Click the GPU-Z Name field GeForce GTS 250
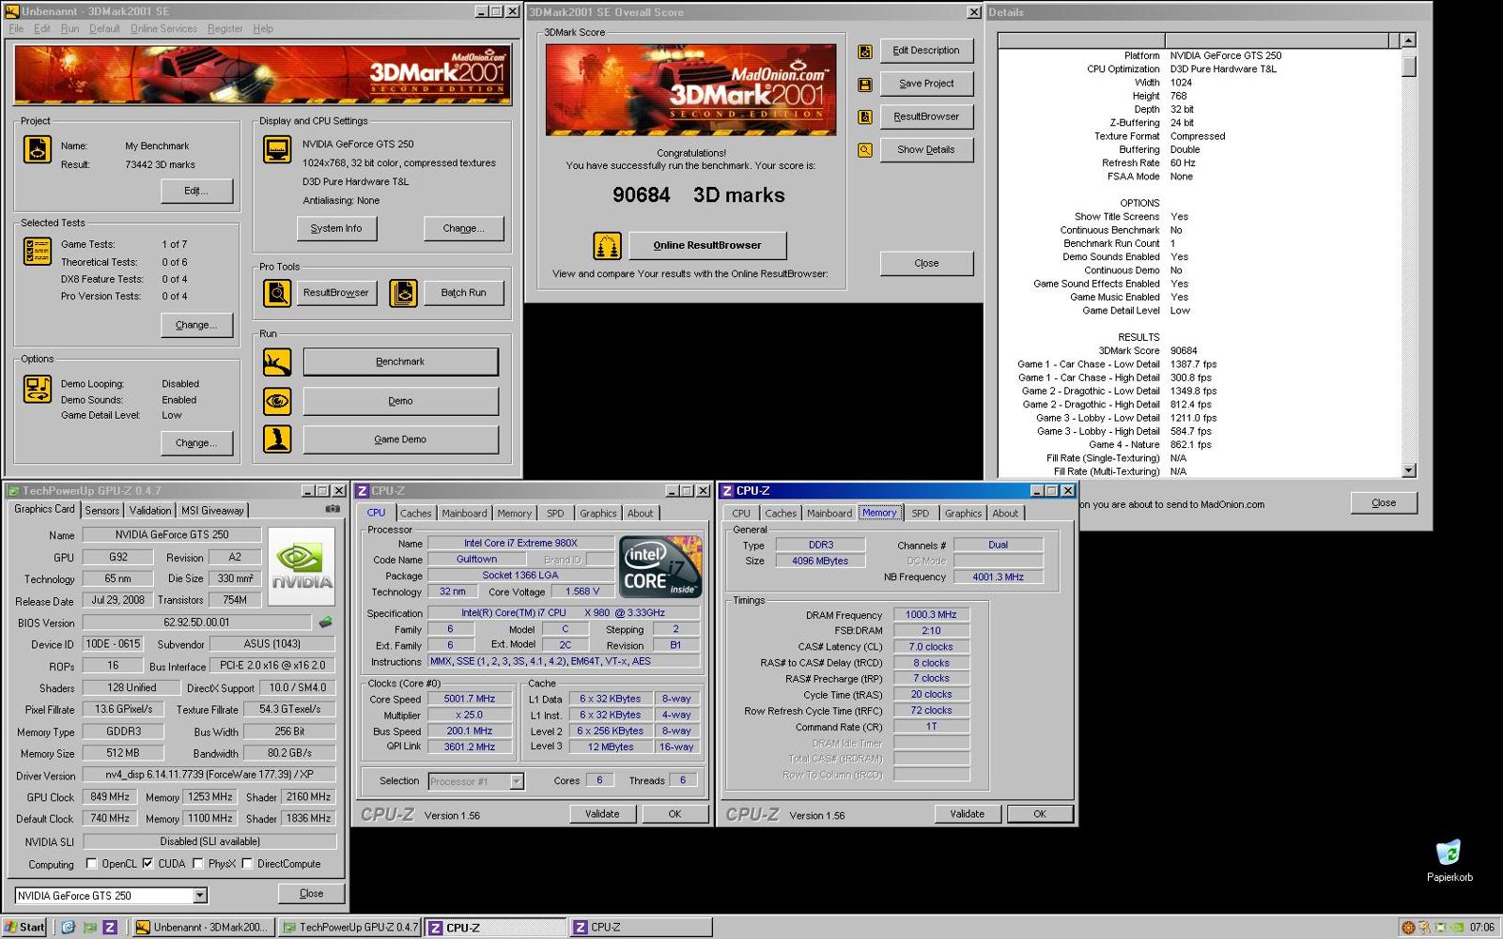The width and height of the screenshot is (1503, 939). 172,534
